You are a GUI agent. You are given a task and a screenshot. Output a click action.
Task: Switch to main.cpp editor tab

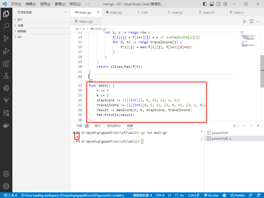pos(87,21)
